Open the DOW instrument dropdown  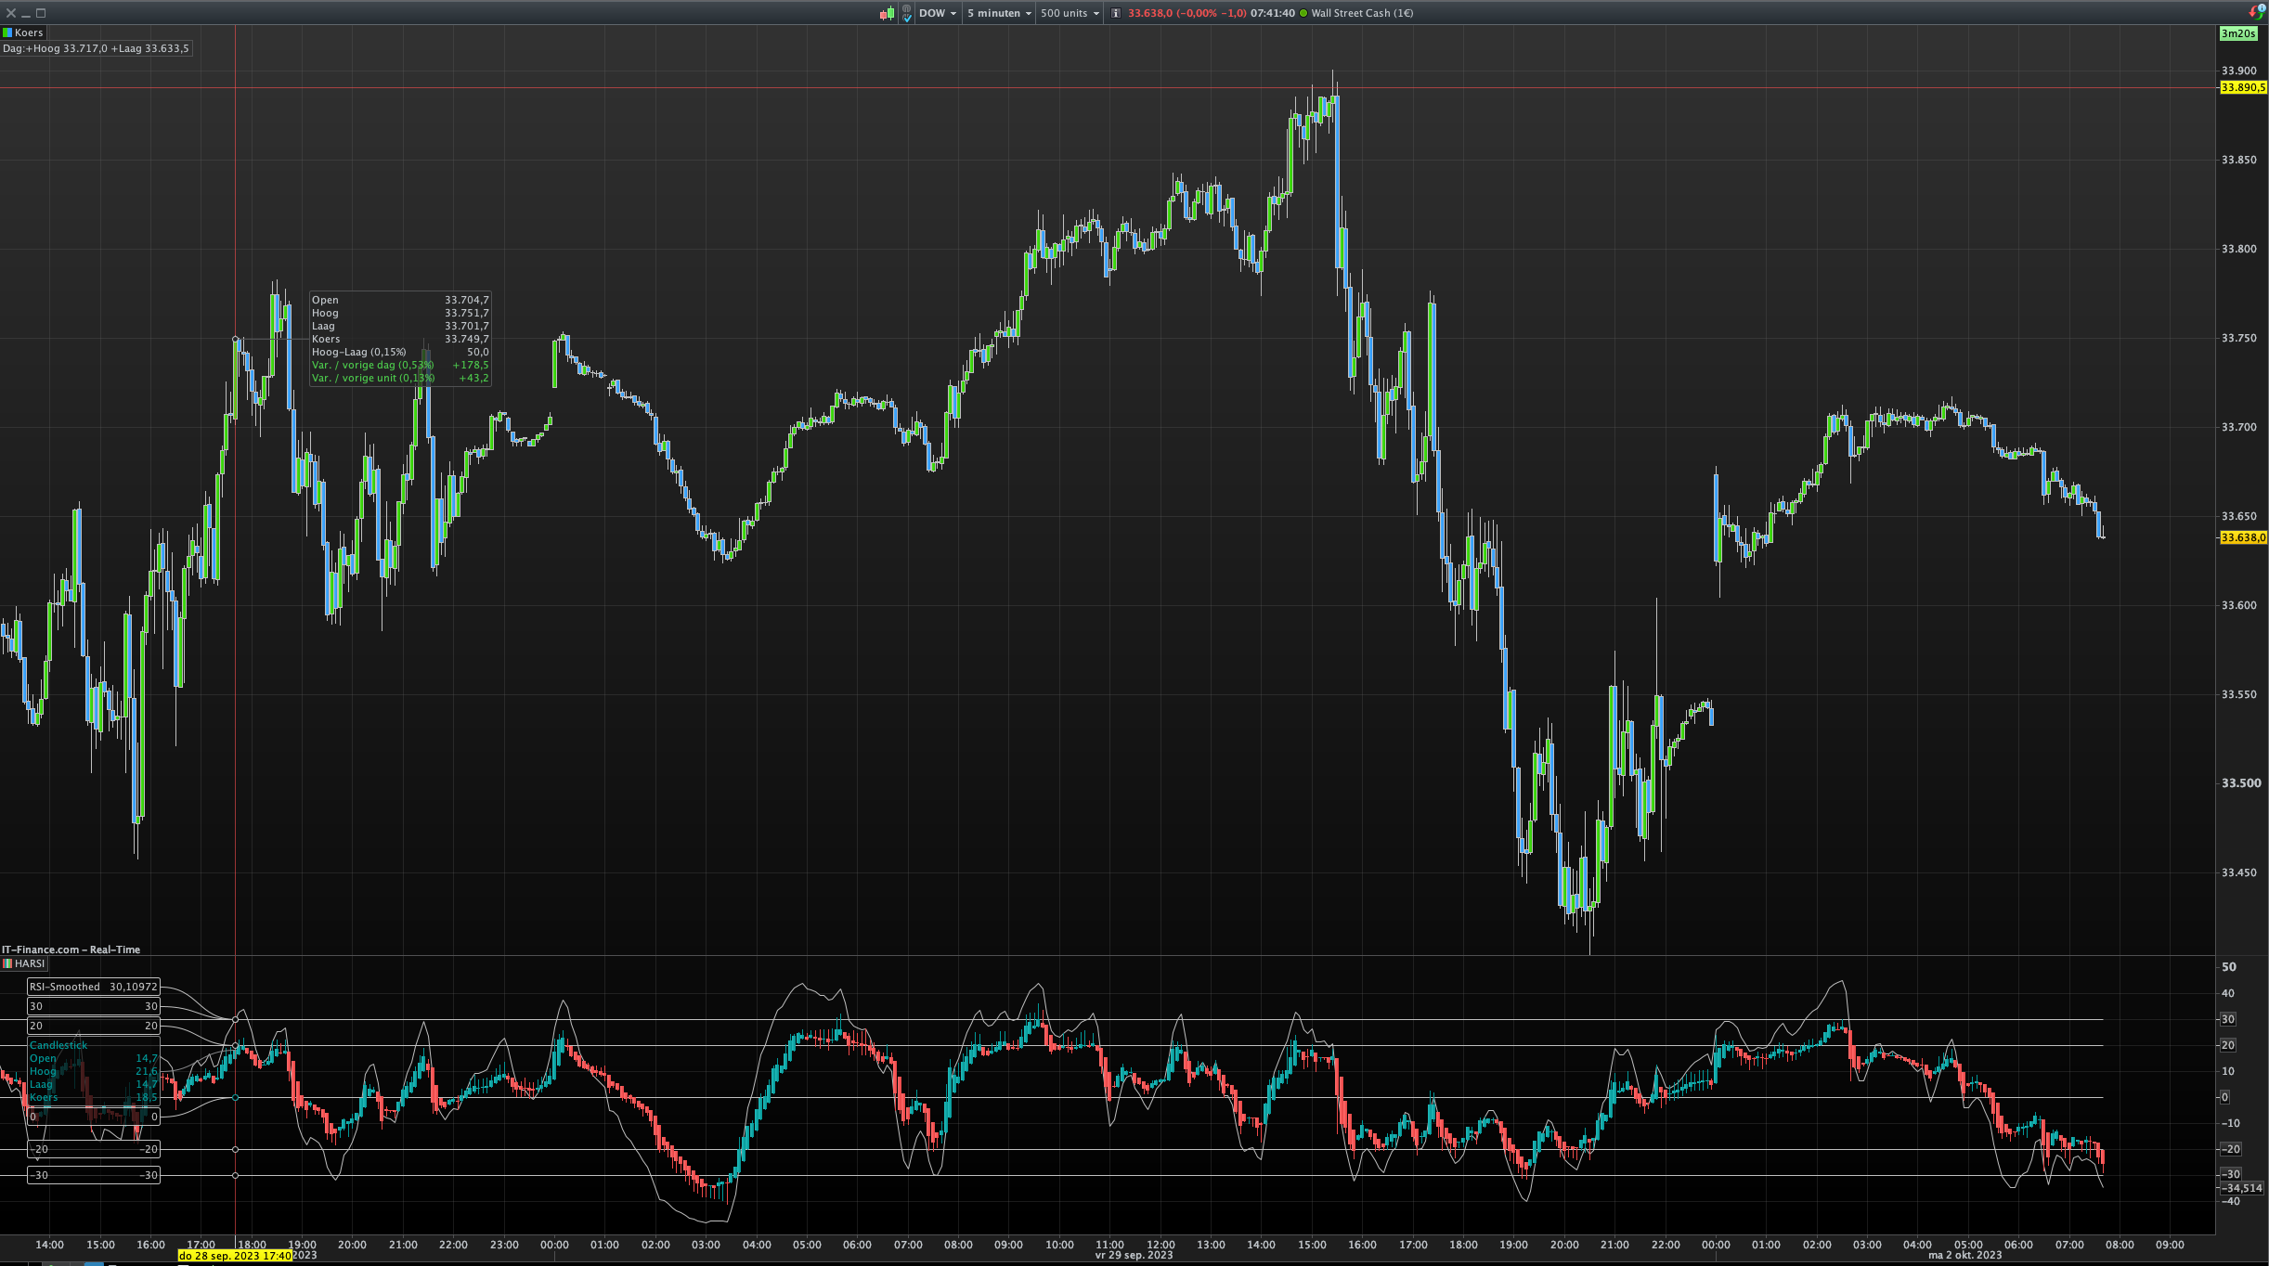(938, 13)
